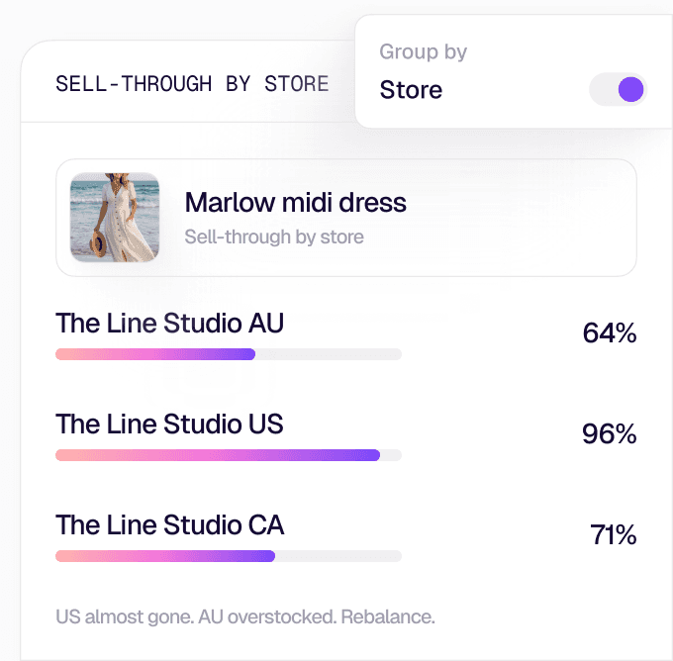673x661 pixels.
Task: Open The Line Studio CA row
Action: [x=346, y=535]
